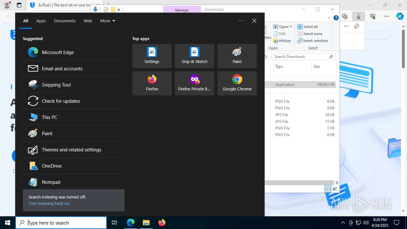Launch Google Chrome tile

pos(237,83)
